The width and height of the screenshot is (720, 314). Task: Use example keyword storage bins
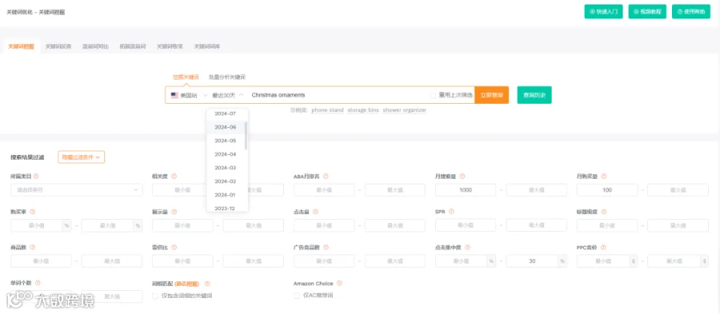coord(363,110)
